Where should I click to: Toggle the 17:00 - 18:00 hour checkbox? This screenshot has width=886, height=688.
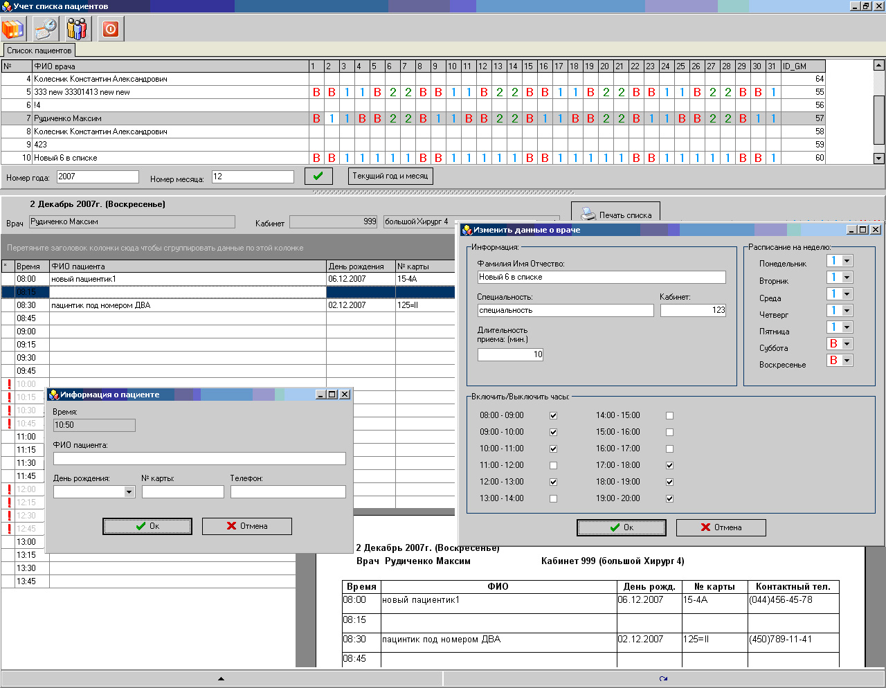669,466
